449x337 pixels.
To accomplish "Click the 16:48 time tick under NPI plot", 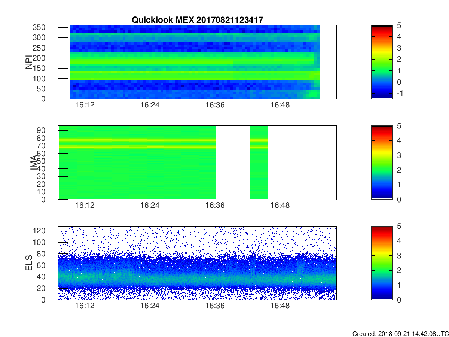I will coord(280,105).
